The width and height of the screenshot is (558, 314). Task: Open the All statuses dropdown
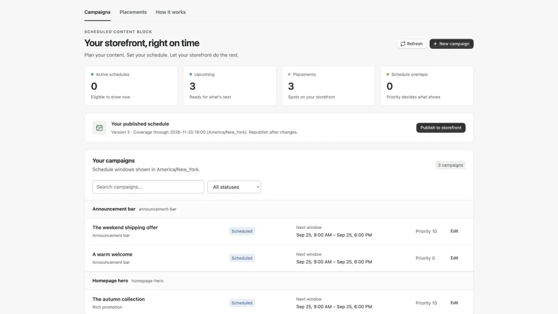tap(234, 187)
